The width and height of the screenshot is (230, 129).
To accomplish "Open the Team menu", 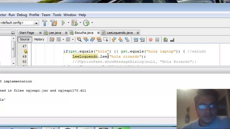I will click(46, 15).
